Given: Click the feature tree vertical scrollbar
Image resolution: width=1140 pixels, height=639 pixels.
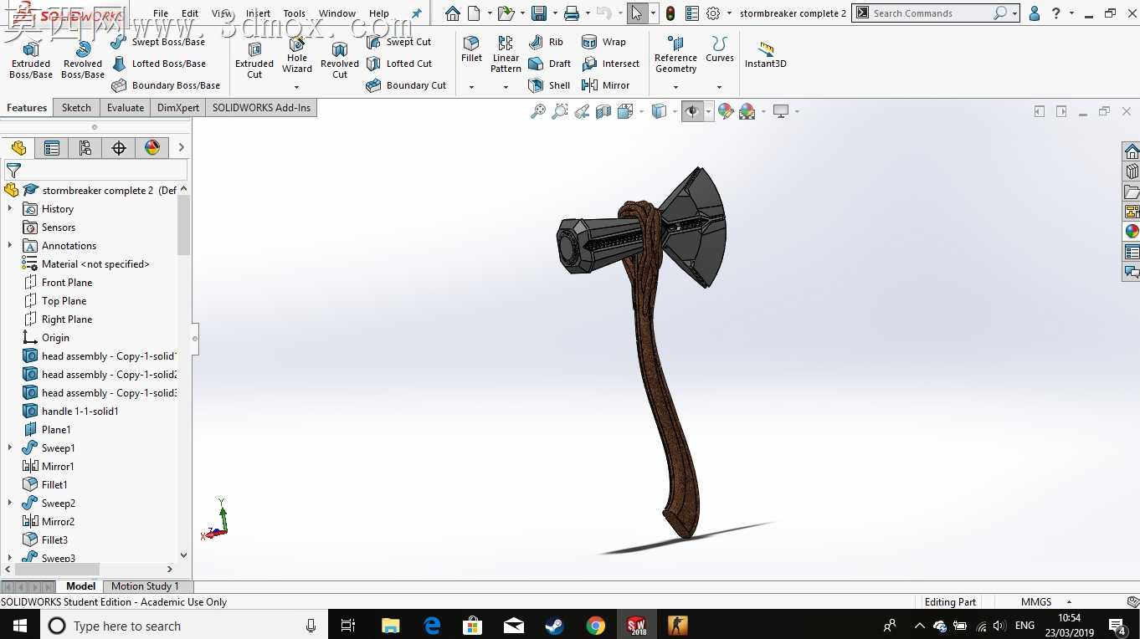Looking at the screenshot, I should (184, 226).
